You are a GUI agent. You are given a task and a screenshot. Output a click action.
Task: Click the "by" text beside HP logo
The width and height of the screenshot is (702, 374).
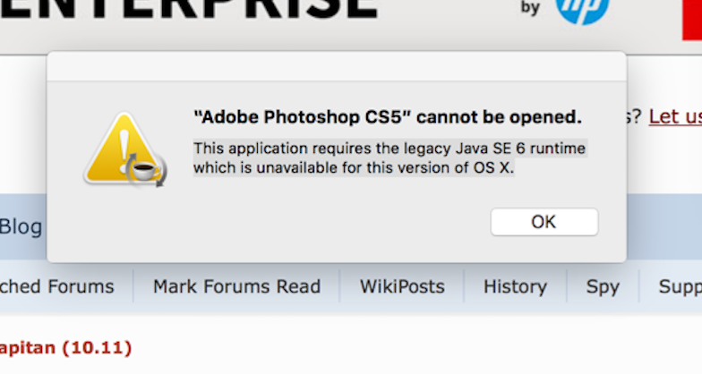click(x=531, y=9)
